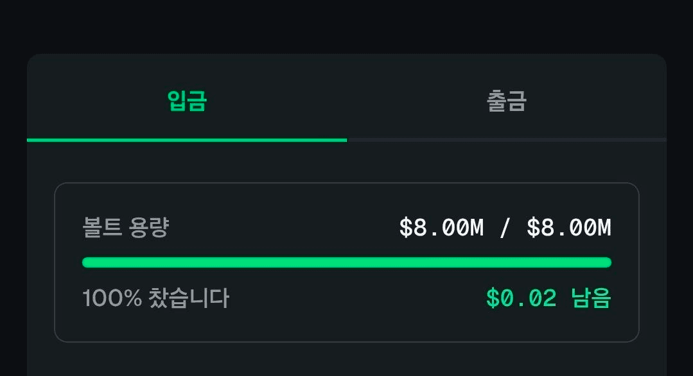The height and width of the screenshot is (376, 693).
Task: Click the green underline beneath 입금
Action: [187, 141]
